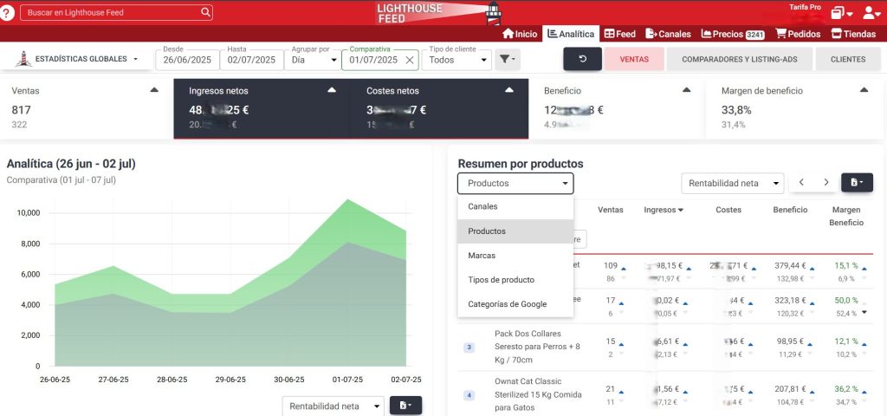Open the Pedidos tab
887x416 pixels.
(x=798, y=34)
